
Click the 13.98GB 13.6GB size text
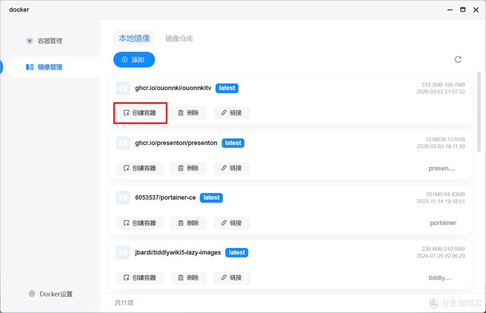445,139
